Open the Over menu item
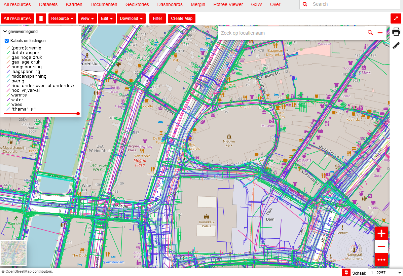This screenshot has height=276, width=403. (275, 4)
